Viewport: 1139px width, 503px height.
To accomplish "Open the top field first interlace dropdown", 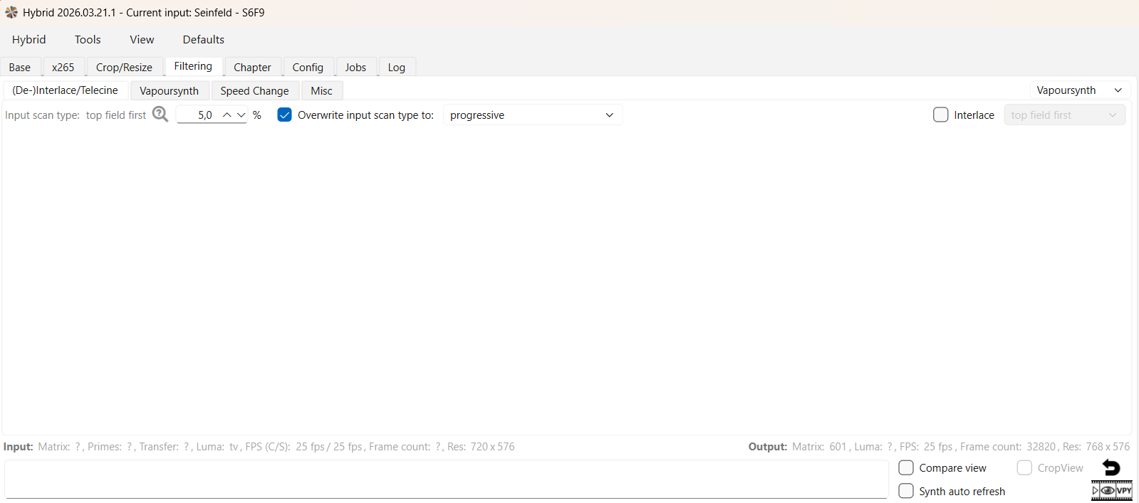I will pyautogui.click(x=1065, y=115).
